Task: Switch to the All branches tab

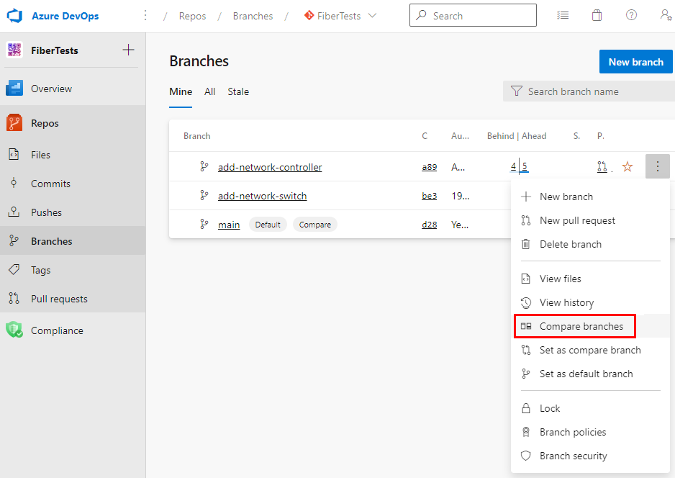Action: tap(209, 91)
